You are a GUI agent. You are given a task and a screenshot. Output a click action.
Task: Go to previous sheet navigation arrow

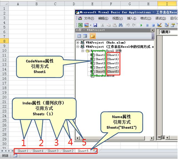tap(6, 151)
